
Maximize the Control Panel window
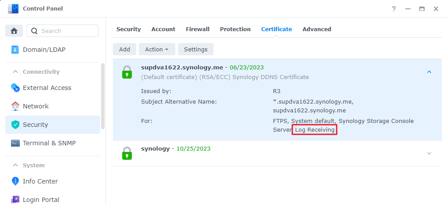coord(422,9)
